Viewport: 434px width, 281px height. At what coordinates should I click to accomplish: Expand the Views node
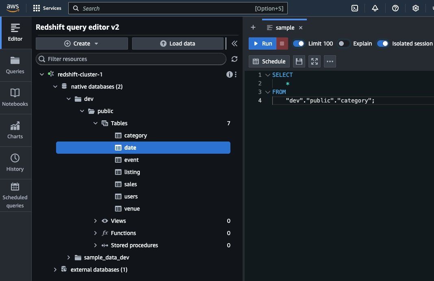pyautogui.click(x=95, y=221)
